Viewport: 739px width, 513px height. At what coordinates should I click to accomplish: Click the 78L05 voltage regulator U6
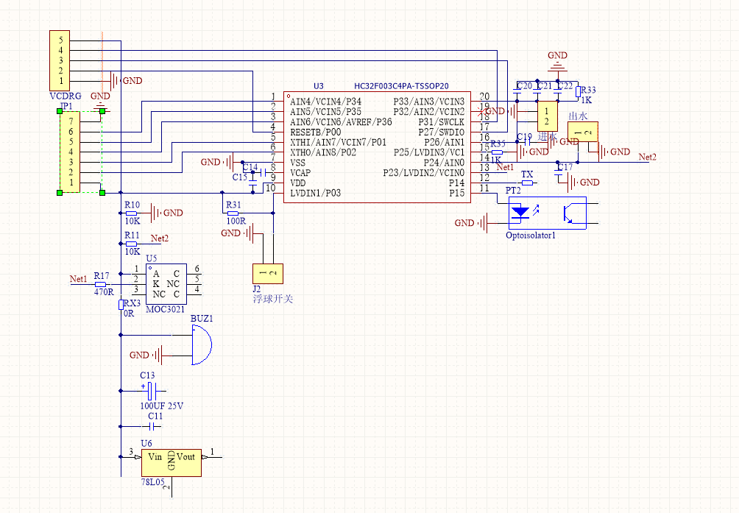[171, 461]
